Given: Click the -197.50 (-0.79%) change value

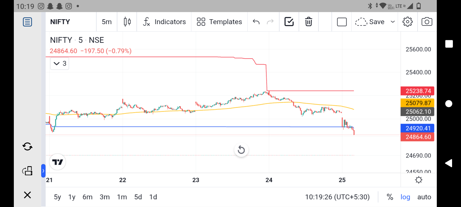Looking at the screenshot, I should point(106,51).
